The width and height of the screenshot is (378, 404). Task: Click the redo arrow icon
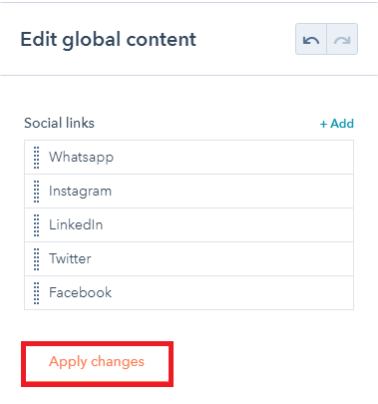342,39
